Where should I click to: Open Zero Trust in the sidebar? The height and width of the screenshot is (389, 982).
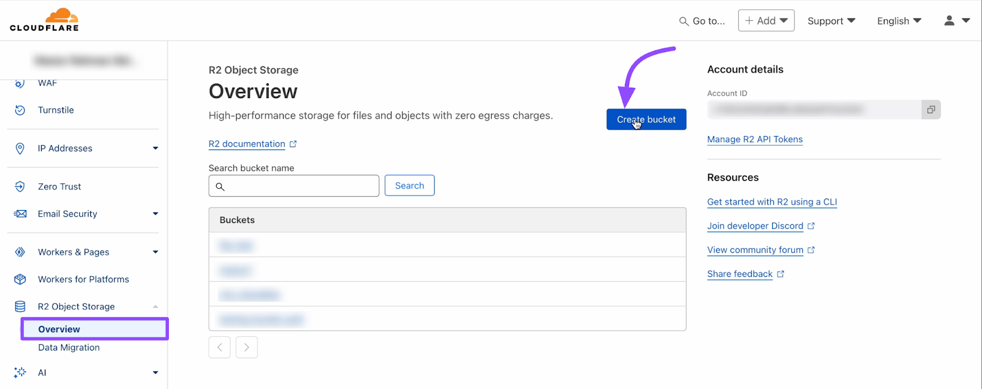click(x=60, y=186)
